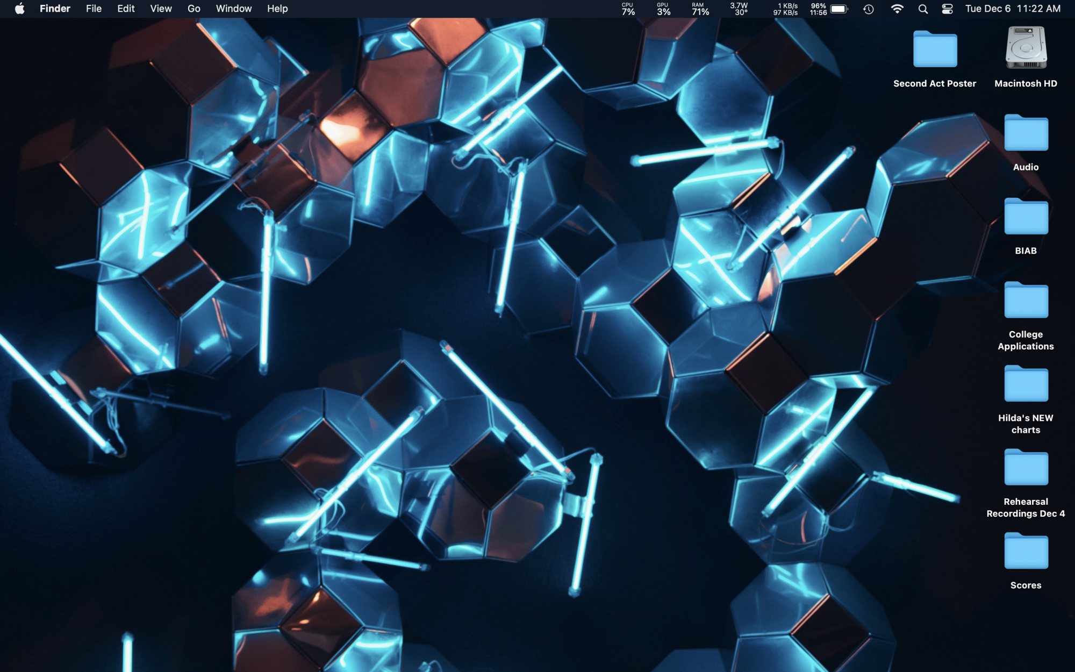Select Hilda's NEW charts folder
Image resolution: width=1075 pixels, height=672 pixels.
(1026, 384)
